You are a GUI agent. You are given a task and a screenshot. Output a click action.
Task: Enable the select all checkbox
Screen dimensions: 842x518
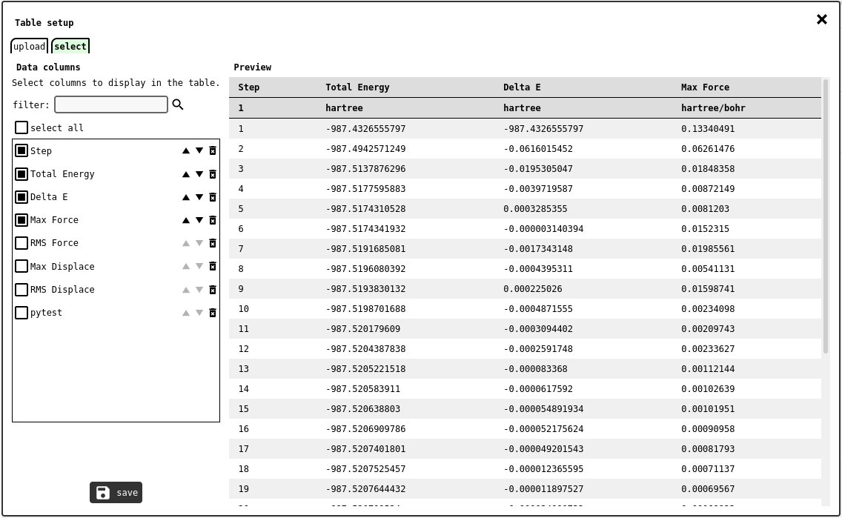pos(21,127)
